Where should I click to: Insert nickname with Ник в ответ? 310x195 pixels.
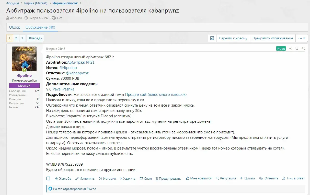[293, 178]
